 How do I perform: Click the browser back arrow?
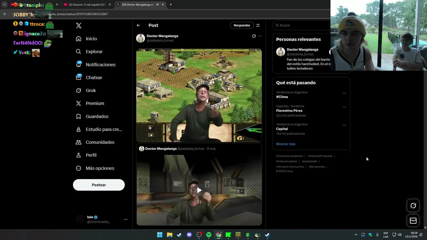coord(5,14)
